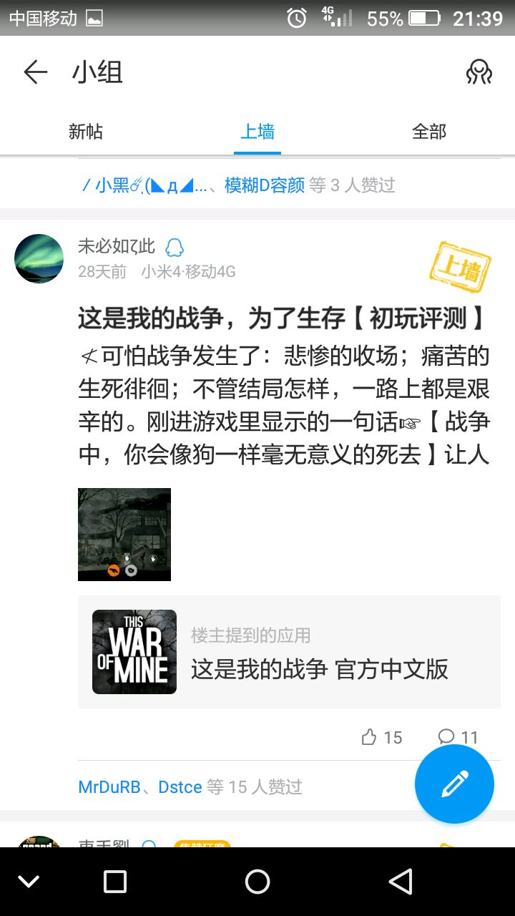Tap the blue pencil compose button

pyautogui.click(x=454, y=784)
